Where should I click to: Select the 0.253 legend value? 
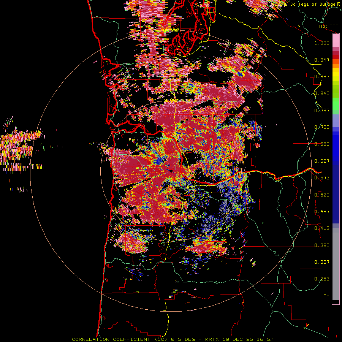pyautogui.click(x=322, y=279)
